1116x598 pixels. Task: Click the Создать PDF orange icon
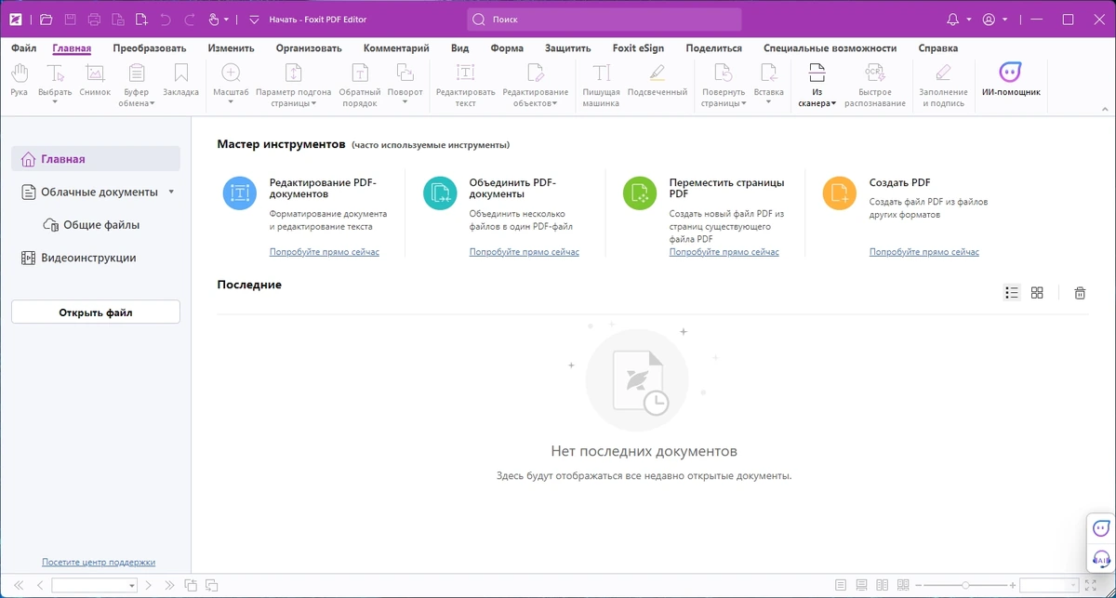click(x=840, y=193)
